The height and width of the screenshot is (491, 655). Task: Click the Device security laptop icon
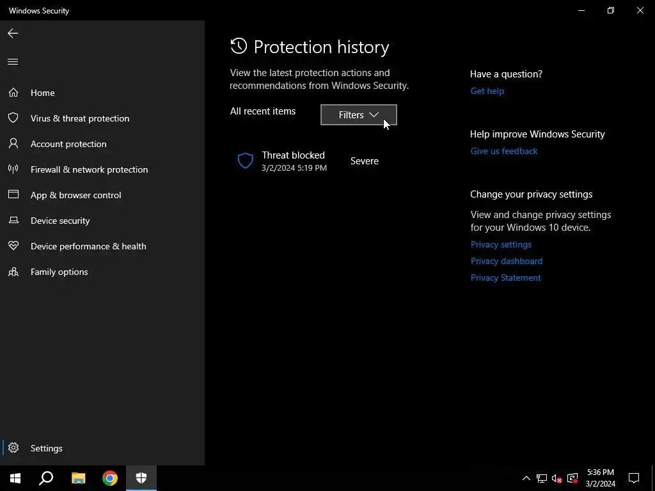point(13,220)
